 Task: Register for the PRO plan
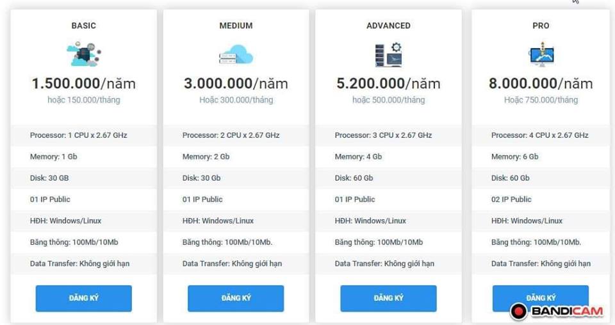click(x=540, y=297)
